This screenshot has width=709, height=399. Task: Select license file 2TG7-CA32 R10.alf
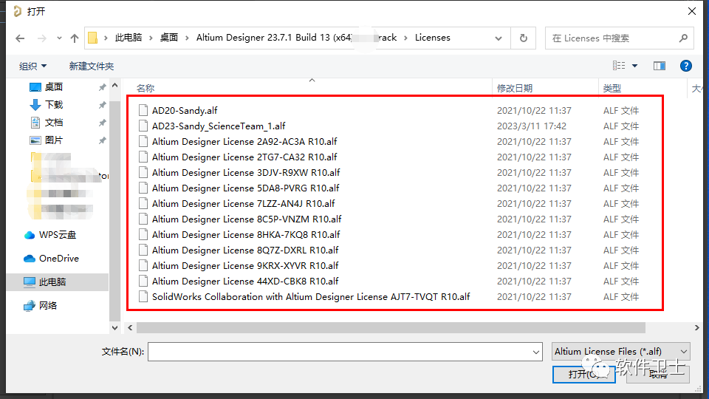coord(244,157)
